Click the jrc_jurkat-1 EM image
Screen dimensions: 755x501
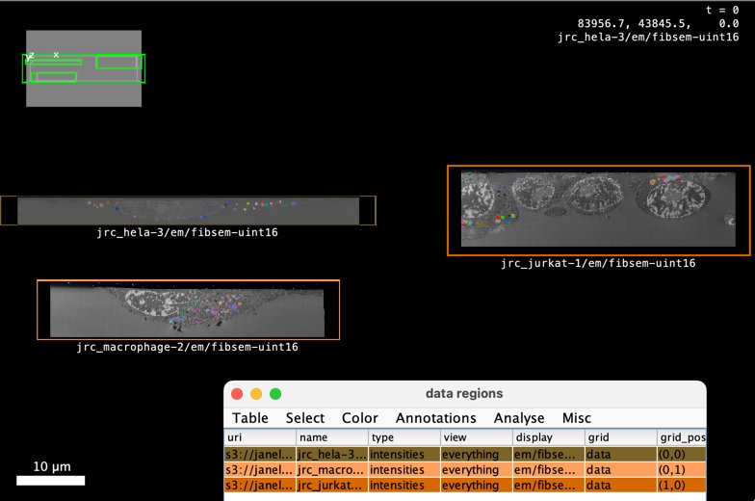pyautogui.click(x=597, y=209)
